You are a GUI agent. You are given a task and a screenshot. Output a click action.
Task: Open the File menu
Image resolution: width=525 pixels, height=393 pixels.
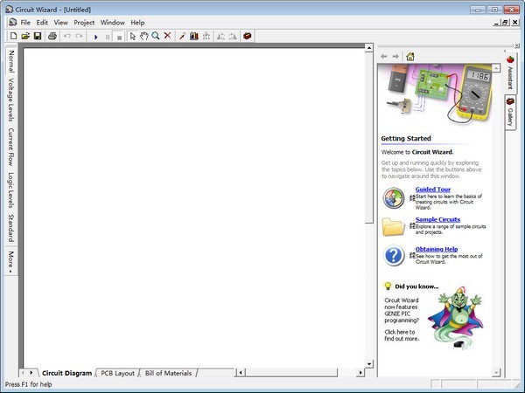pos(26,22)
